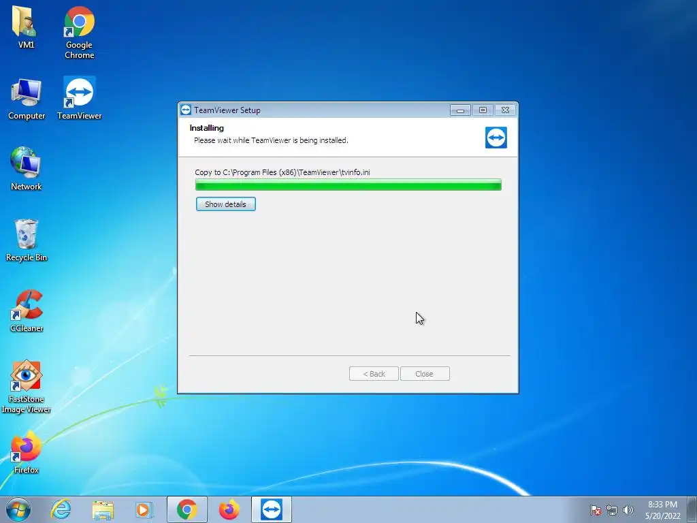Open the volume speaker tray icon
Viewport: 697px width, 523px height.
click(628, 510)
